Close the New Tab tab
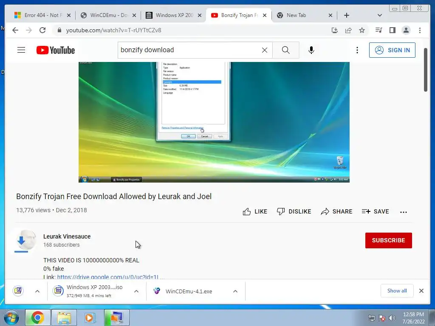Viewport: 435px width, 326px height. pyautogui.click(x=330, y=15)
